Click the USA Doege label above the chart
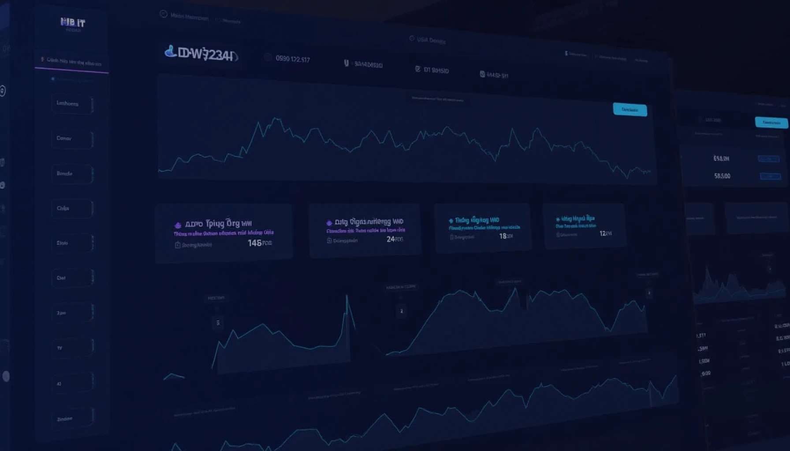This screenshot has height=451, width=790. tap(431, 40)
